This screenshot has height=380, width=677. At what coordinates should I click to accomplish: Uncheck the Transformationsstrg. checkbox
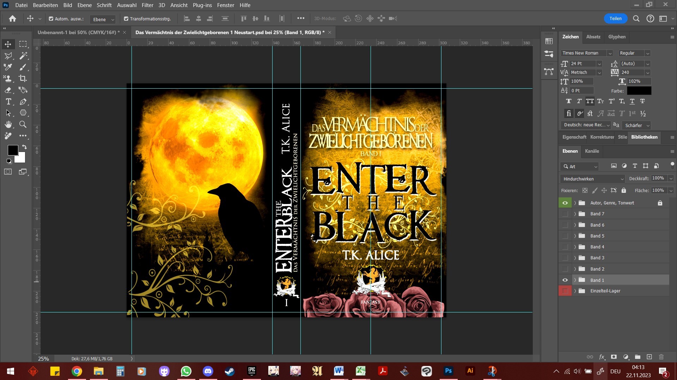126,19
